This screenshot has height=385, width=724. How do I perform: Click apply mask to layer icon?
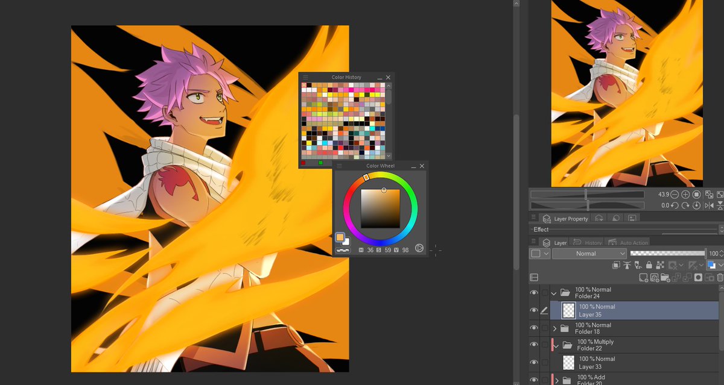tap(709, 277)
